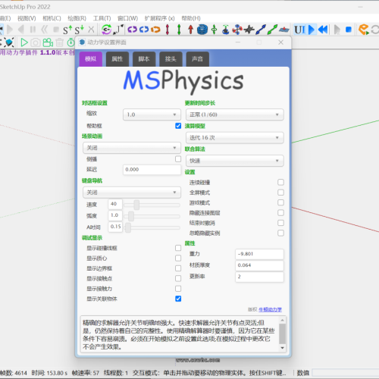
Task: Select the green double-arrow Piston joint tool
Action: 179,30
